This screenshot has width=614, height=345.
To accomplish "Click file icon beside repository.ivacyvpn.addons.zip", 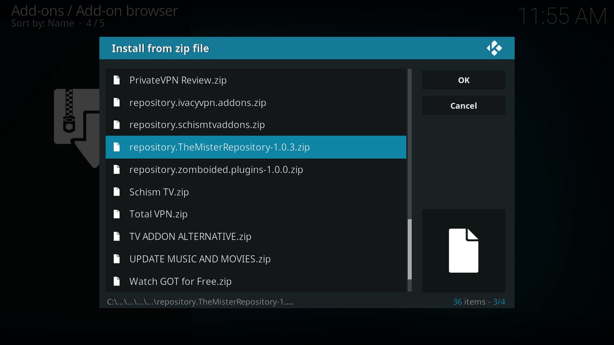I will [x=116, y=103].
